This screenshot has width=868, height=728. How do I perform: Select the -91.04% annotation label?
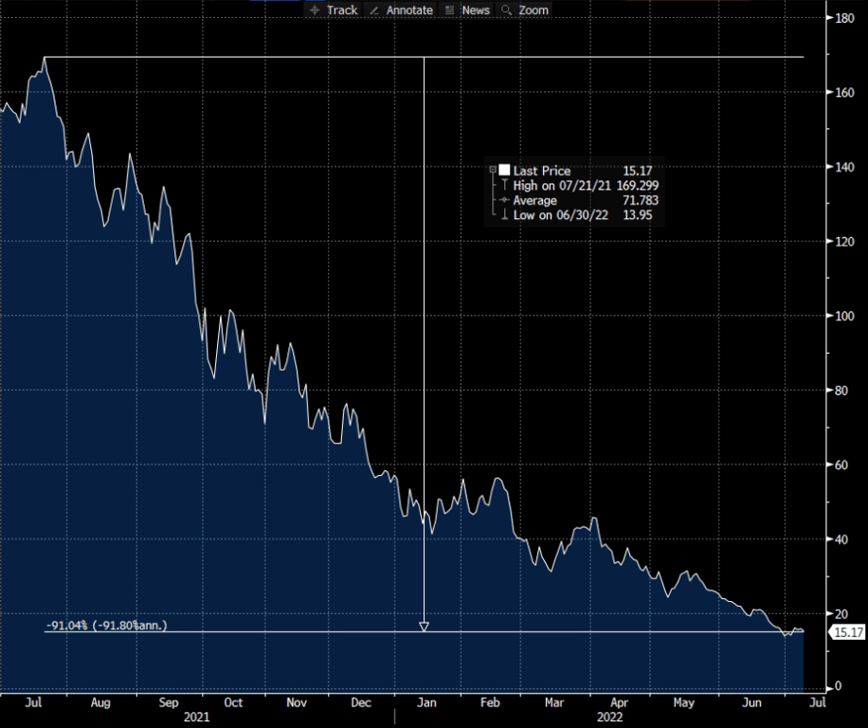tap(106, 626)
